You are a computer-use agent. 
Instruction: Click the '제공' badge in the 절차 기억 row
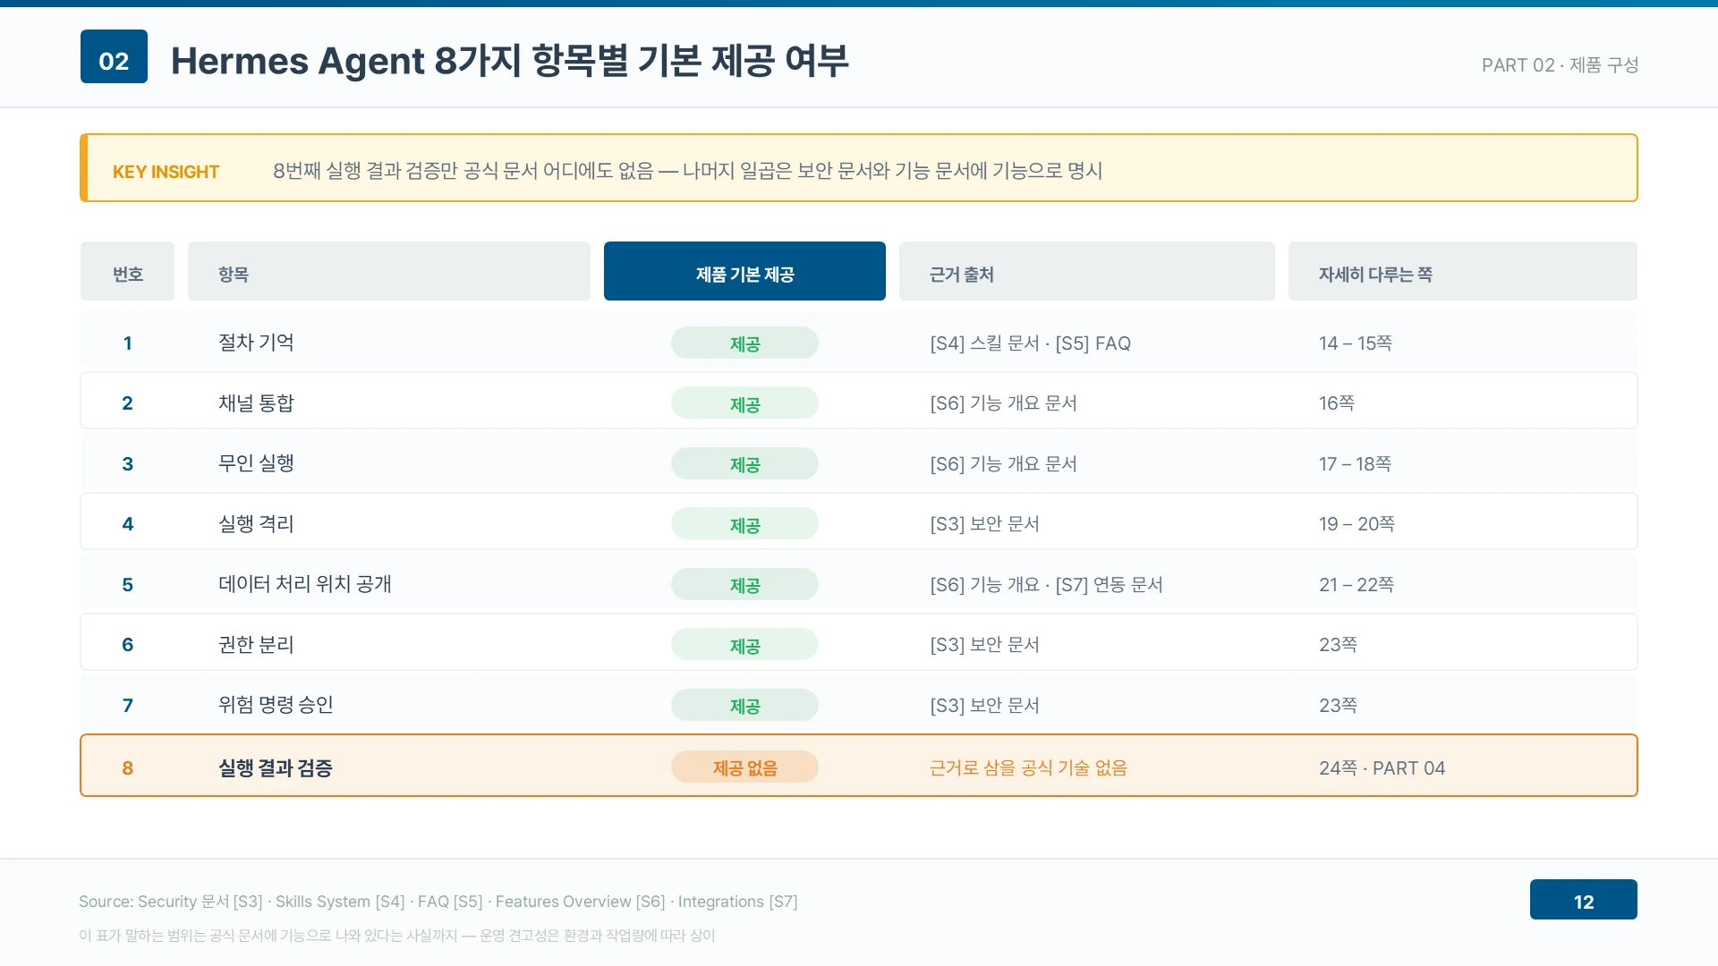point(744,343)
